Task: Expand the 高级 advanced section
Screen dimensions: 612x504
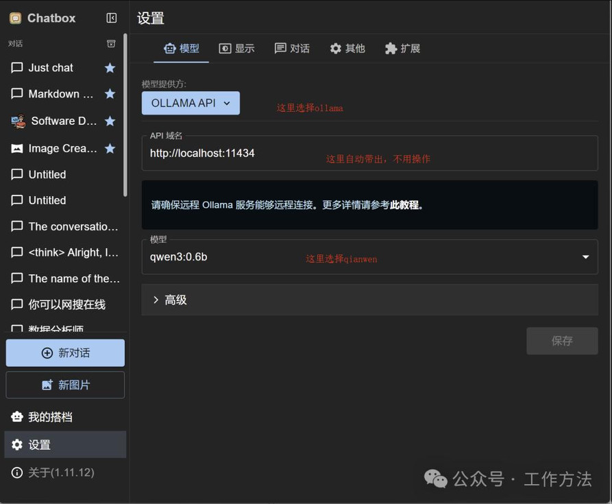Action: click(x=369, y=300)
